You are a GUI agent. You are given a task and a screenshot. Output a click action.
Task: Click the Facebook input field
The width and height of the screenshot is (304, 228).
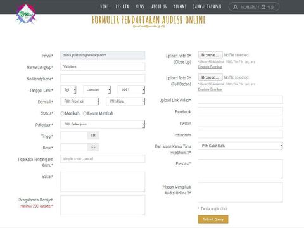[240, 111]
